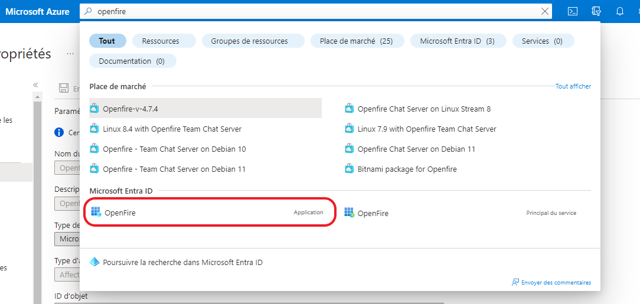Select the Tout filter pill
Screen dimensions: 640x304
coord(107,41)
